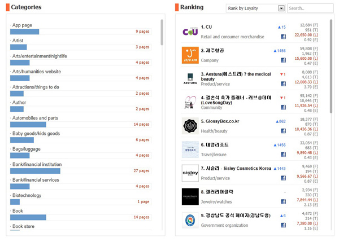The height and width of the screenshot is (242, 339).
Task: Click the 'Health/beauty' category label
Action: (214, 131)
